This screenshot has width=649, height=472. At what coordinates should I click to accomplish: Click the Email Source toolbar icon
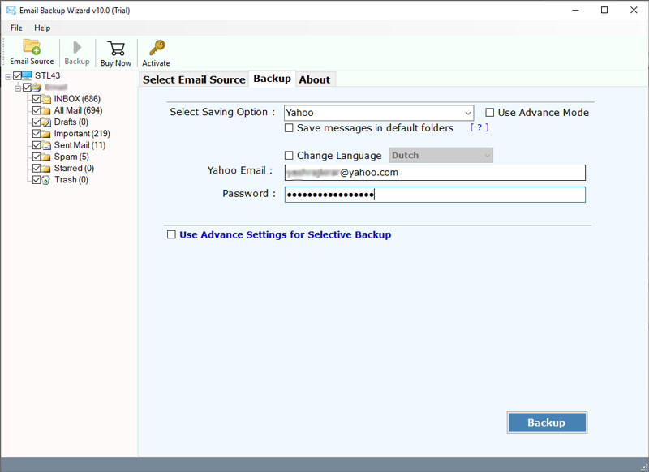pos(32,48)
